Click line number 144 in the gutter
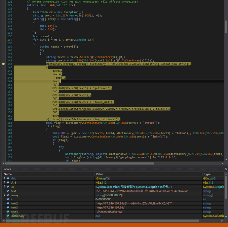228x227 pixels. [10, 64]
